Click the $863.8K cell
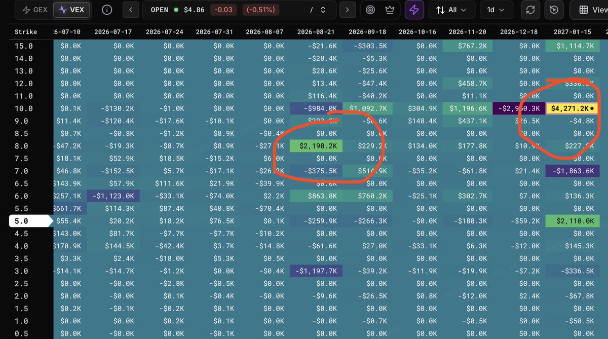This screenshot has width=608, height=339. click(316, 196)
